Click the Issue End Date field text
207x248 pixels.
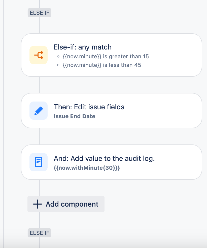point(74,116)
